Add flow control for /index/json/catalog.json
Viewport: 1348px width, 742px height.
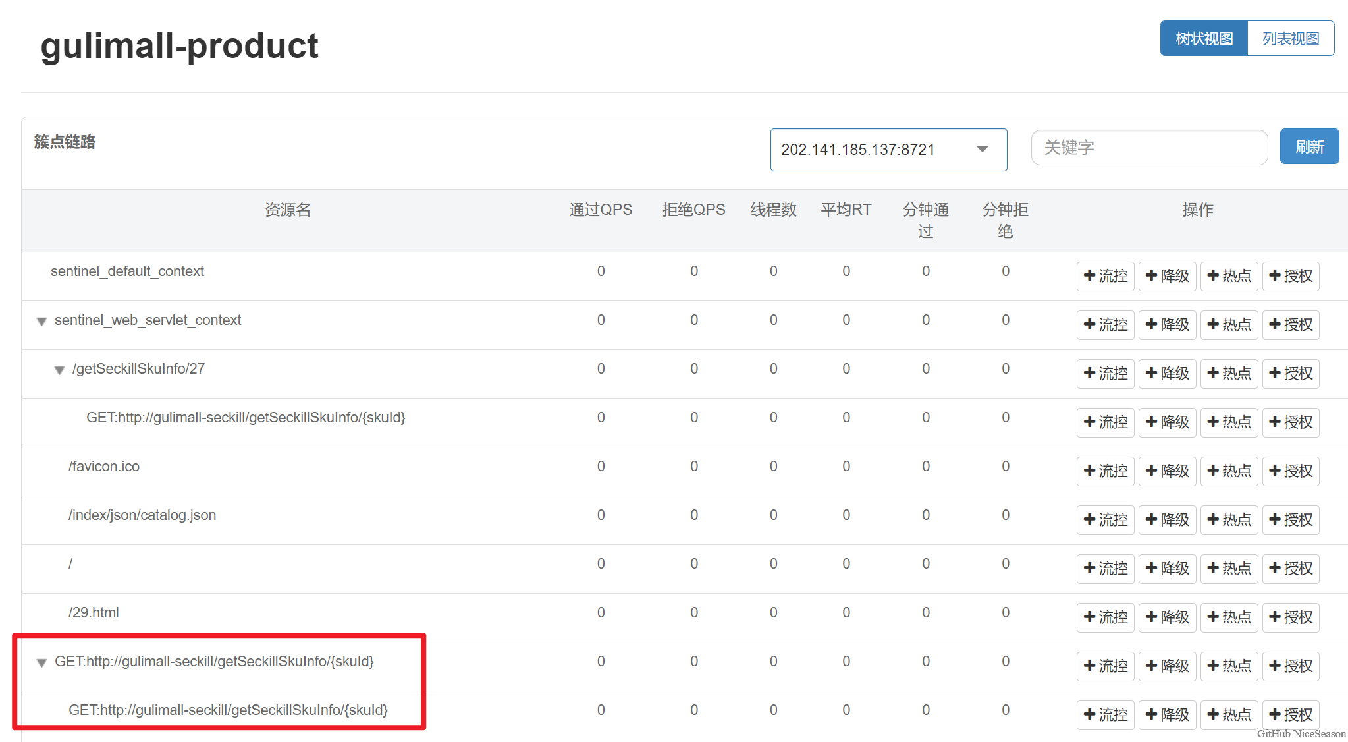[1105, 520]
